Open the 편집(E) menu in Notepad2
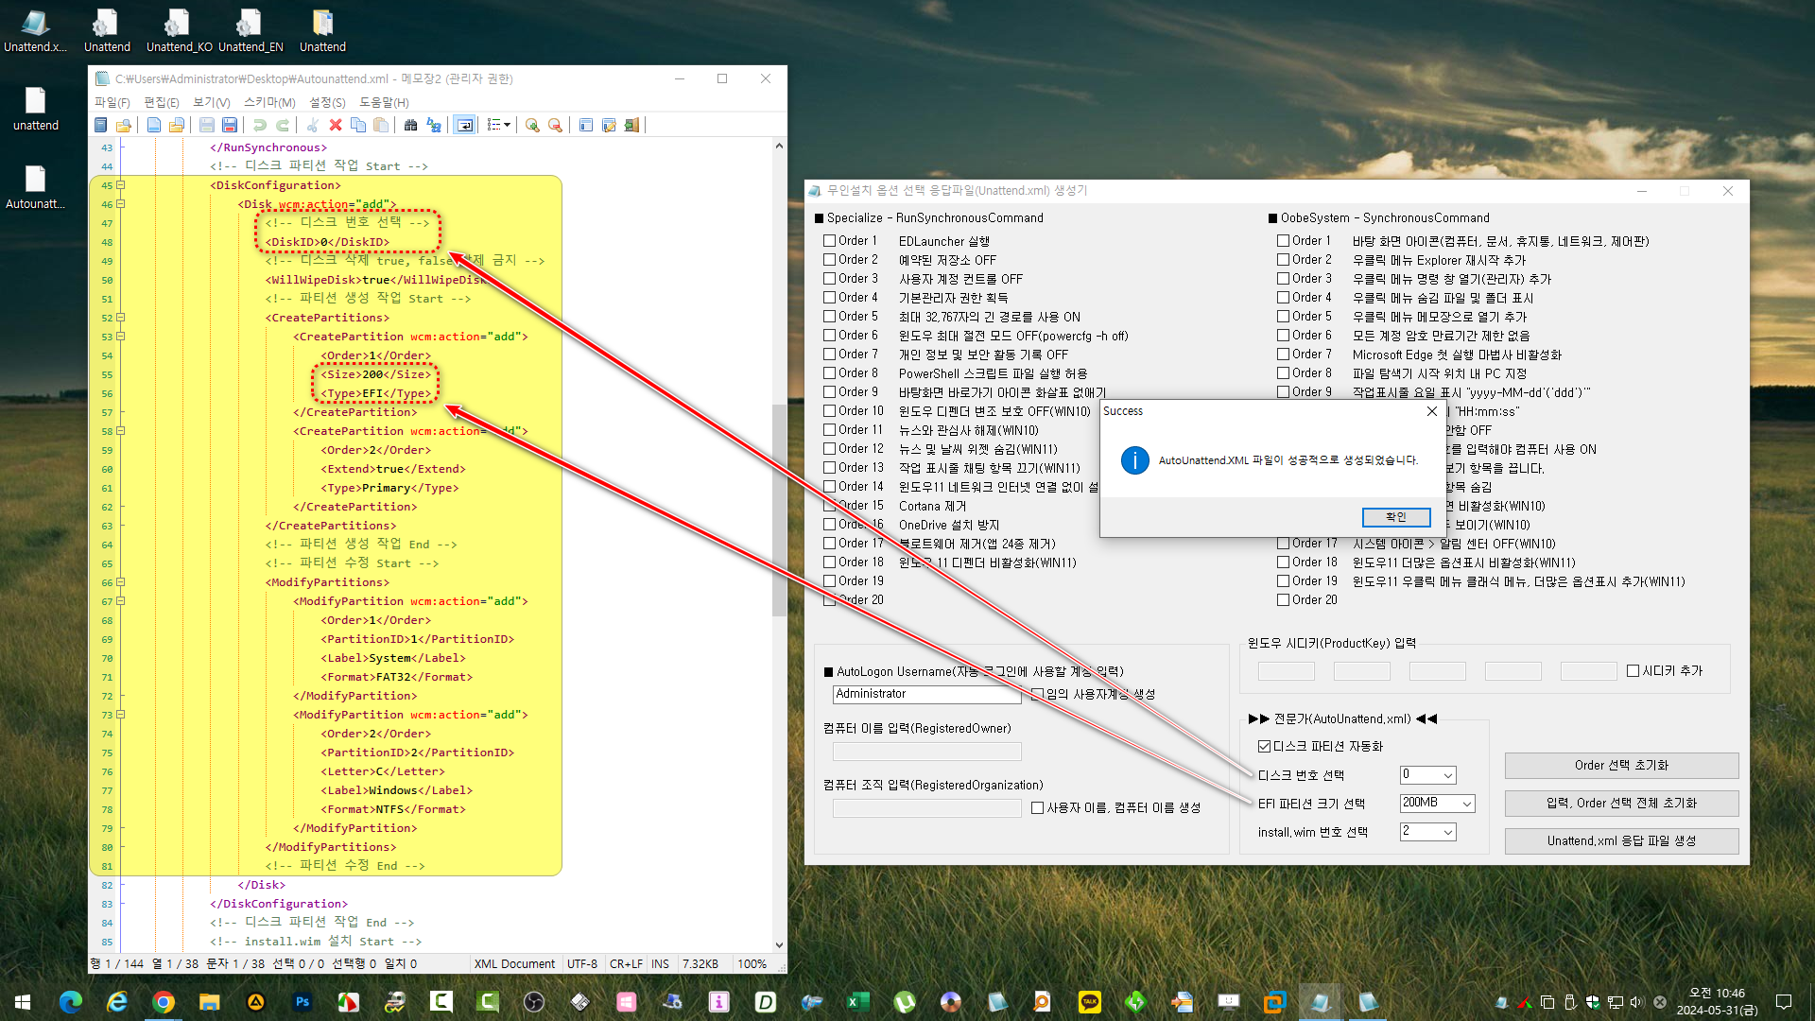Image resolution: width=1815 pixels, height=1021 pixels. tap(161, 102)
